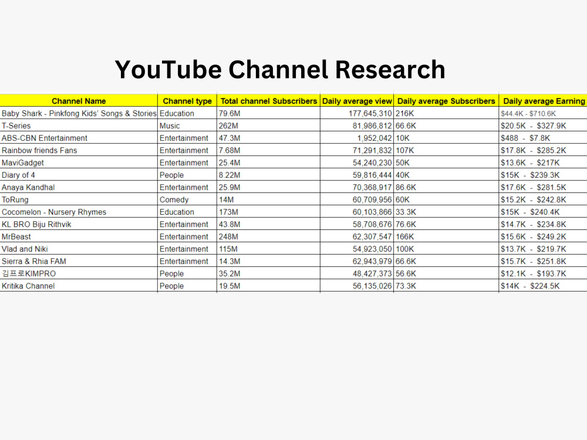Click the ToRung name cell
This screenshot has height=440, width=587.
(x=79, y=200)
